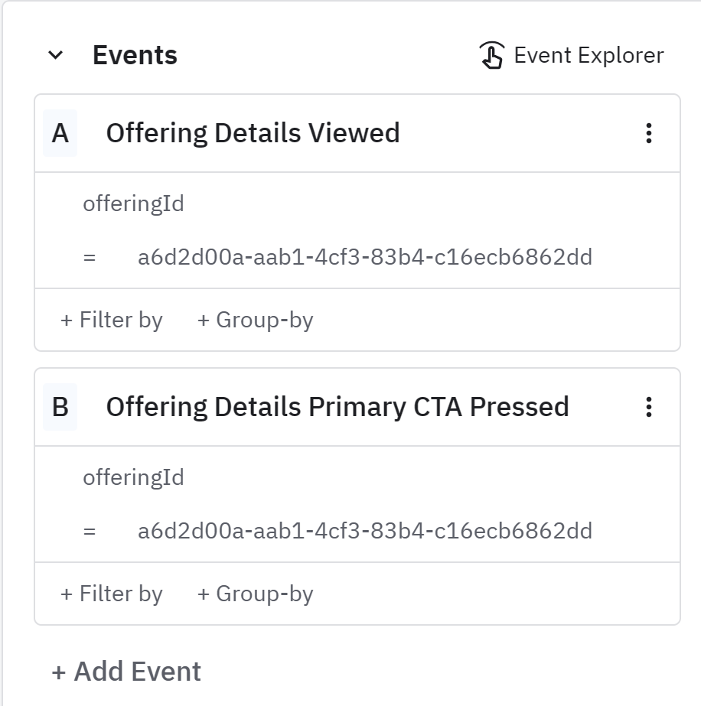Click offeringId property in event A

[133, 203]
